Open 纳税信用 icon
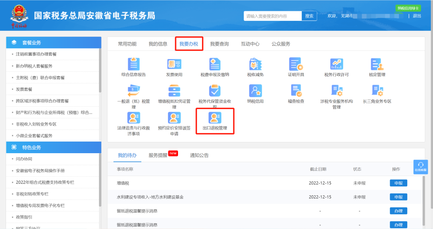Screen dimensions: 433x229 (255, 91)
